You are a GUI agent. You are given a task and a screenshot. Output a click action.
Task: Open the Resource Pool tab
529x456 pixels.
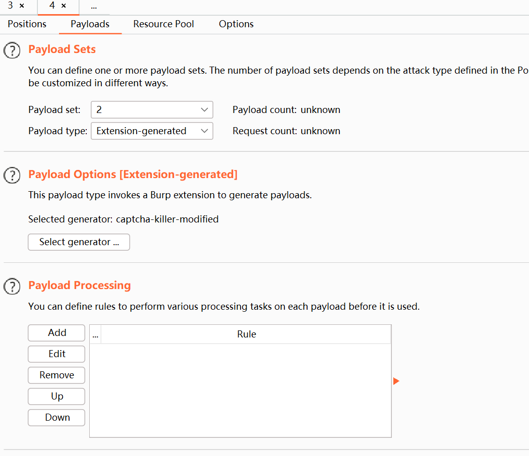pyautogui.click(x=163, y=24)
